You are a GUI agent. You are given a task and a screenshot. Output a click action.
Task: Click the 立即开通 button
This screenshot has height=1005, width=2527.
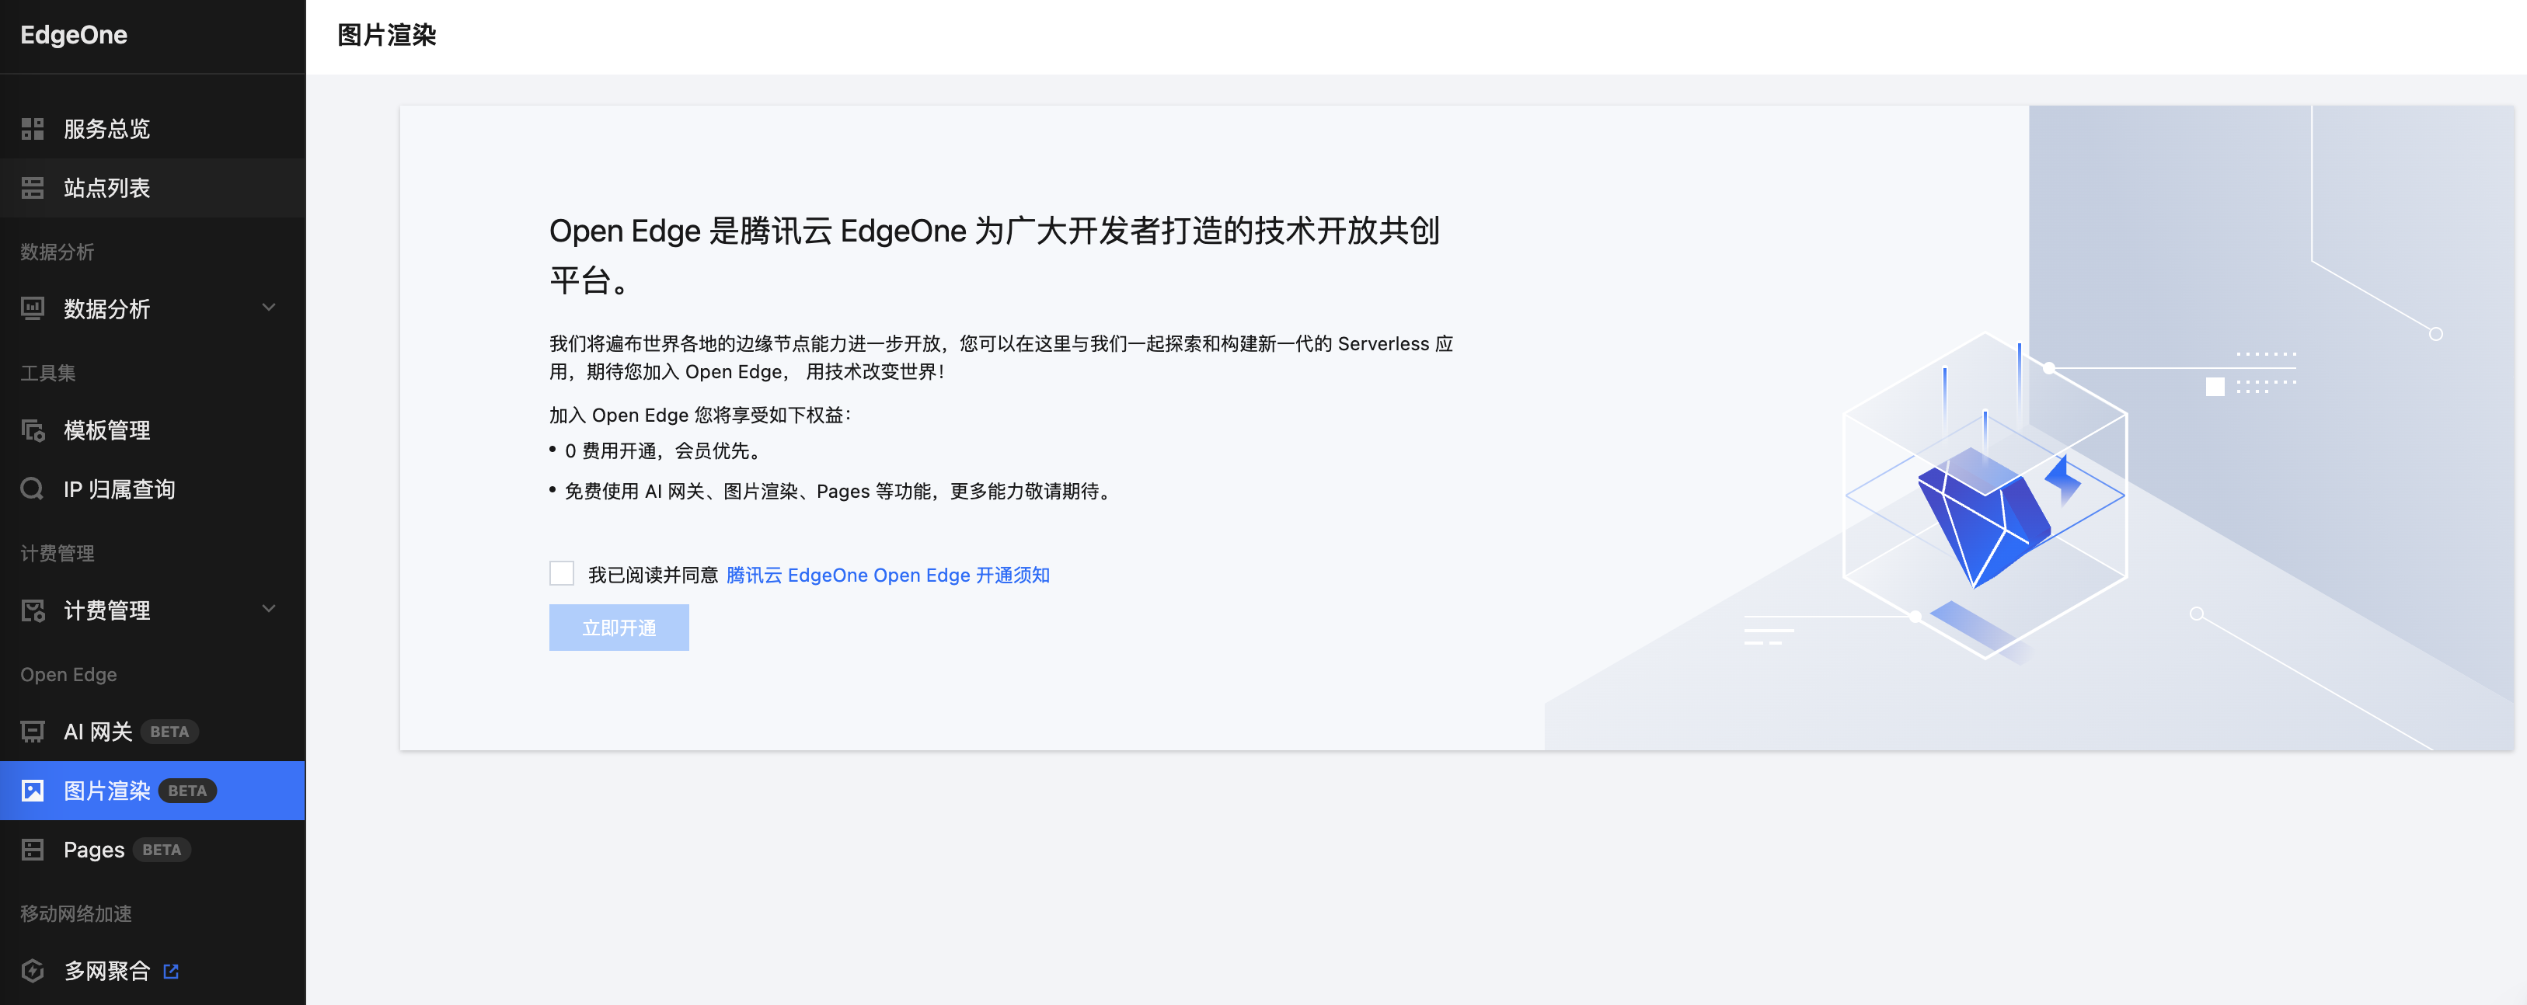[x=619, y=628]
